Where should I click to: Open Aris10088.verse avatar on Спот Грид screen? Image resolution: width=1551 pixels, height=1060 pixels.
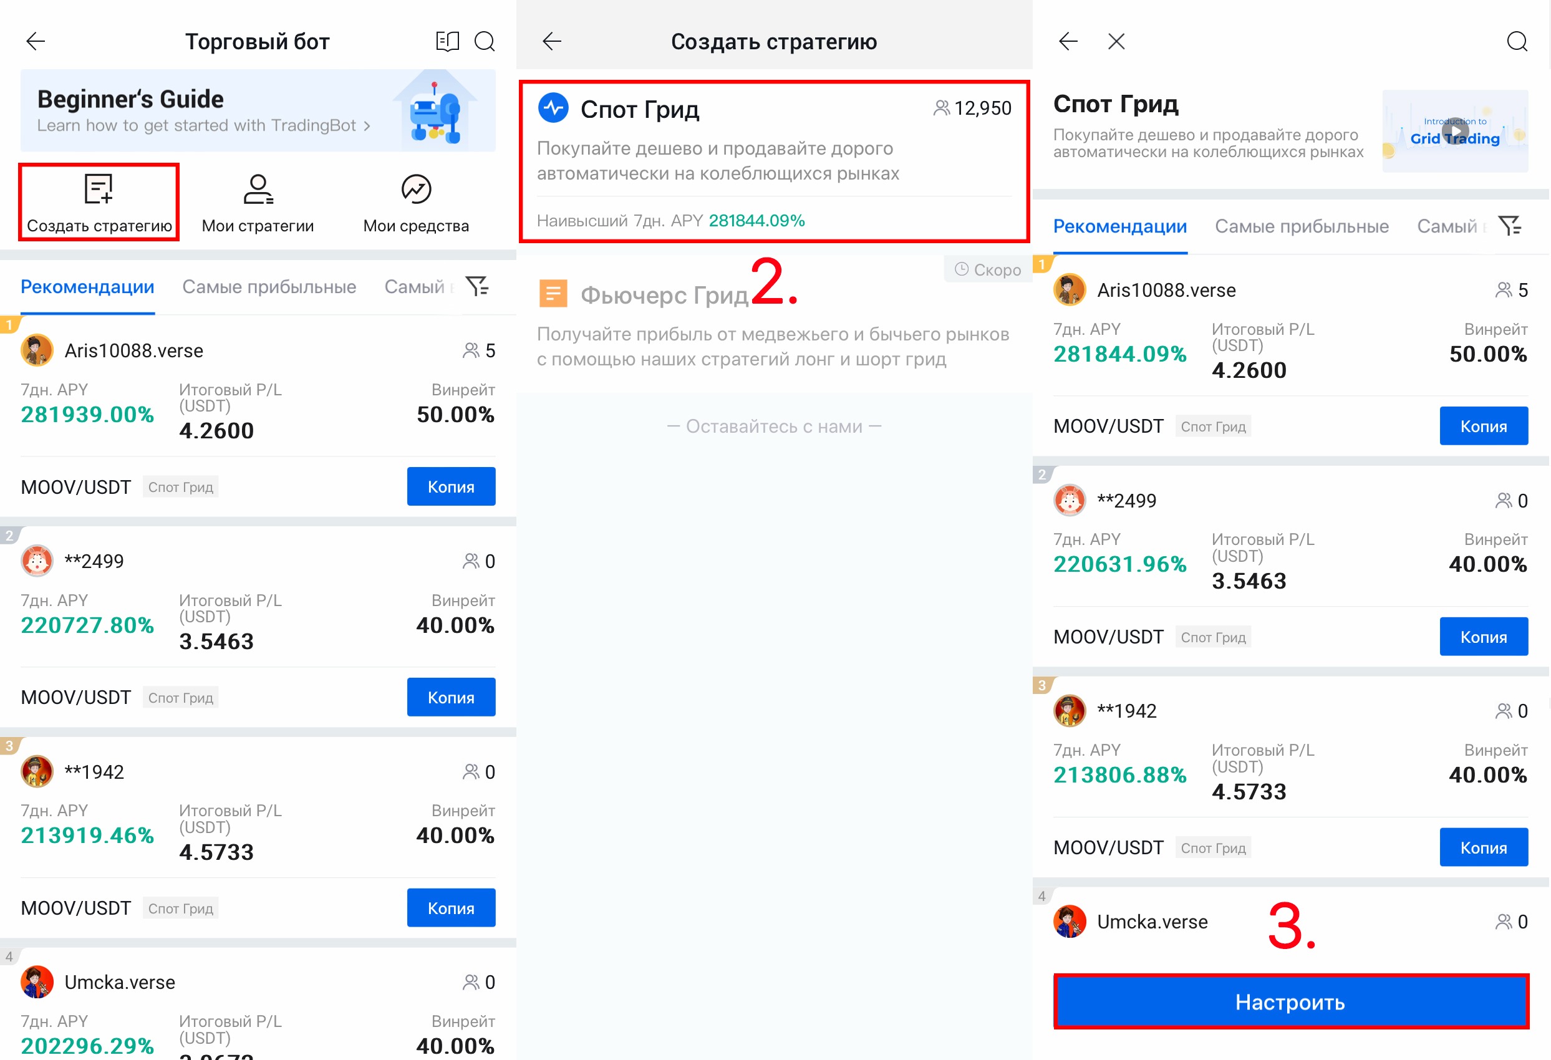click(1068, 290)
